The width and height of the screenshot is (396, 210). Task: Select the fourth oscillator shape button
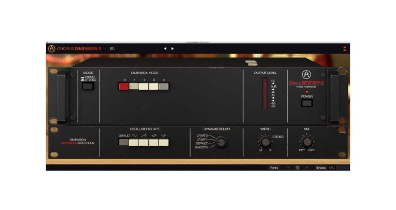153,143
